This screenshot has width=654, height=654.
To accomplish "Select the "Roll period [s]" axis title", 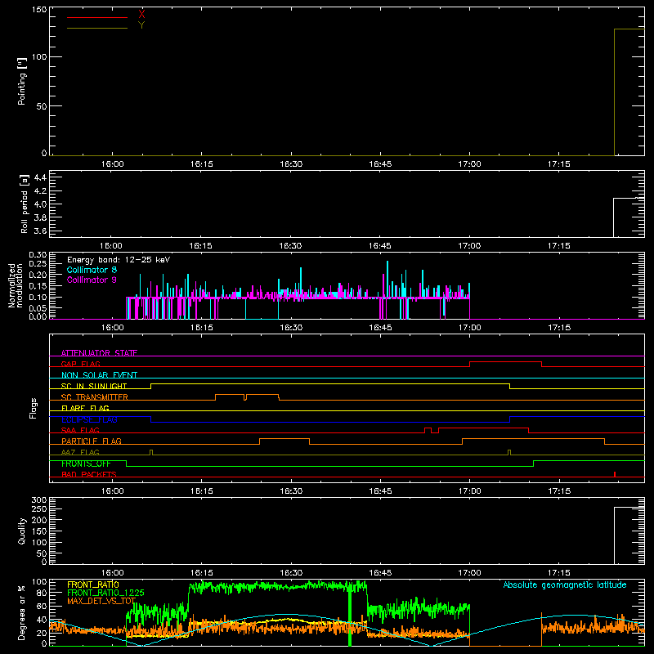I will pyautogui.click(x=25, y=204).
